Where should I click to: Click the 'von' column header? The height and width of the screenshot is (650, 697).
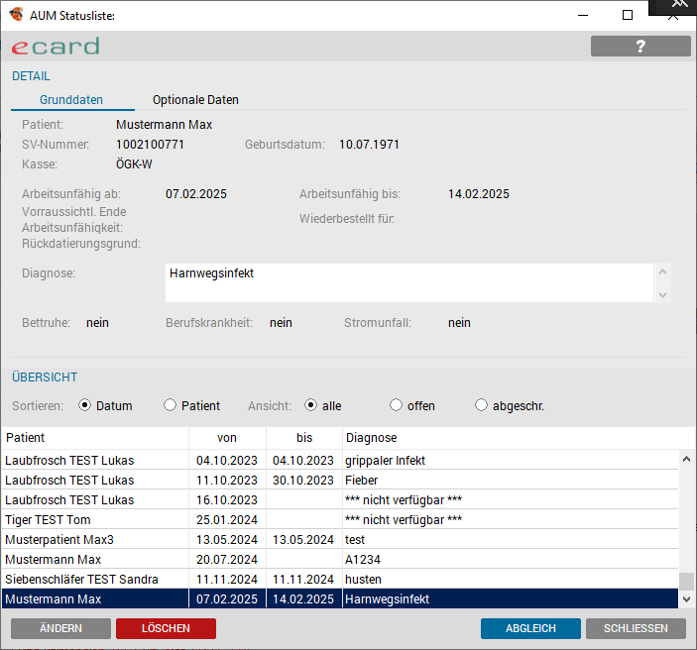coord(227,438)
